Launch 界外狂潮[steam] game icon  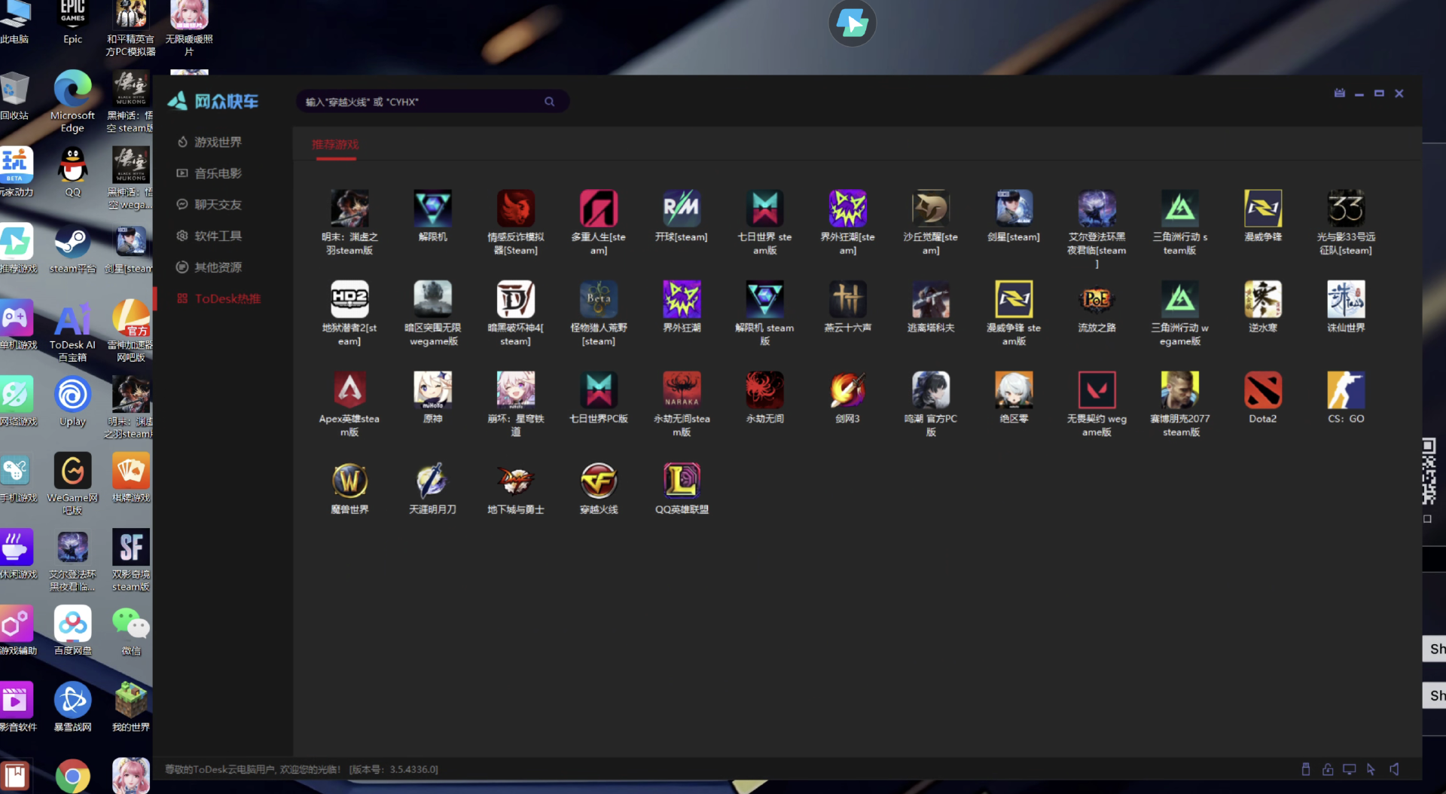click(847, 209)
